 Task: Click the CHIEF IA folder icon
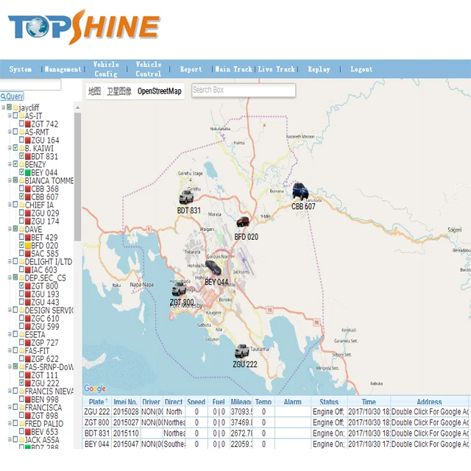[x=22, y=205]
